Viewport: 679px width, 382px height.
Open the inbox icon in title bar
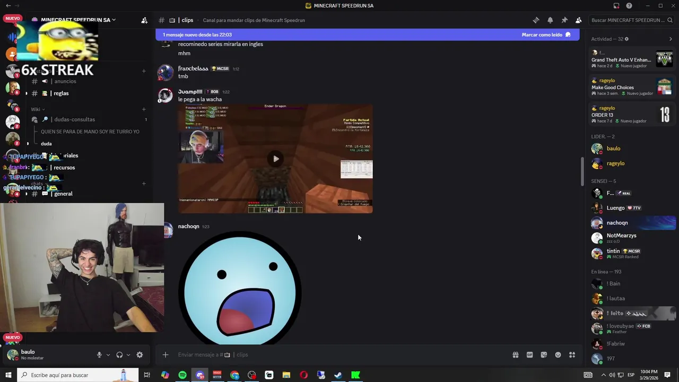point(616,6)
